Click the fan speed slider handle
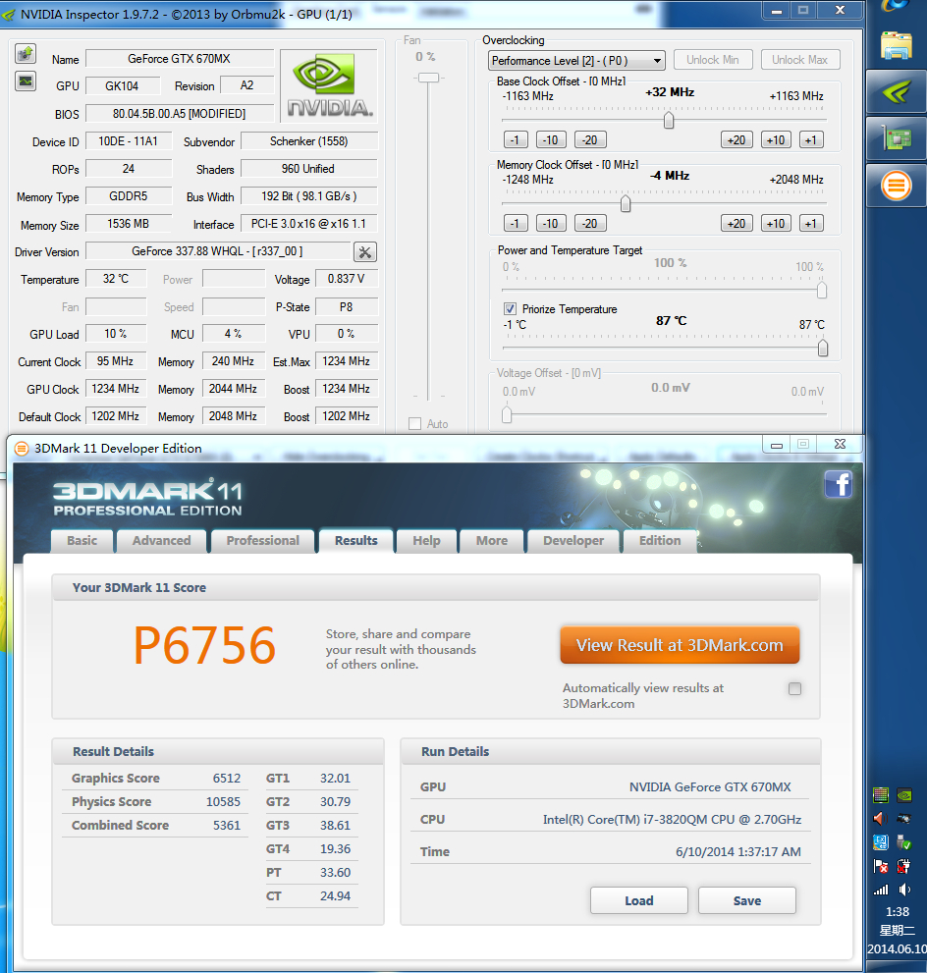Screen dimensions: 927x973 (428, 78)
